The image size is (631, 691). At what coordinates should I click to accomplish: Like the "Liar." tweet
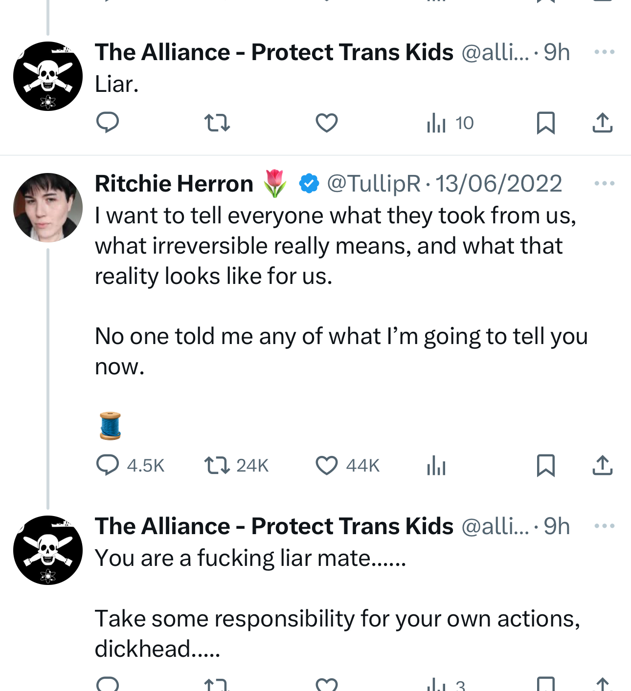click(x=326, y=123)
